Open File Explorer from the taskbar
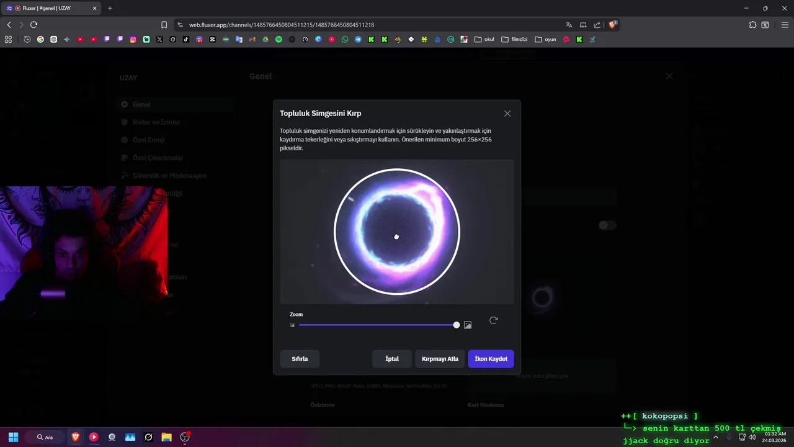Image resolution: width=794 pixels, height=447 pixels. pyautogui.click(x=166, y=437)
